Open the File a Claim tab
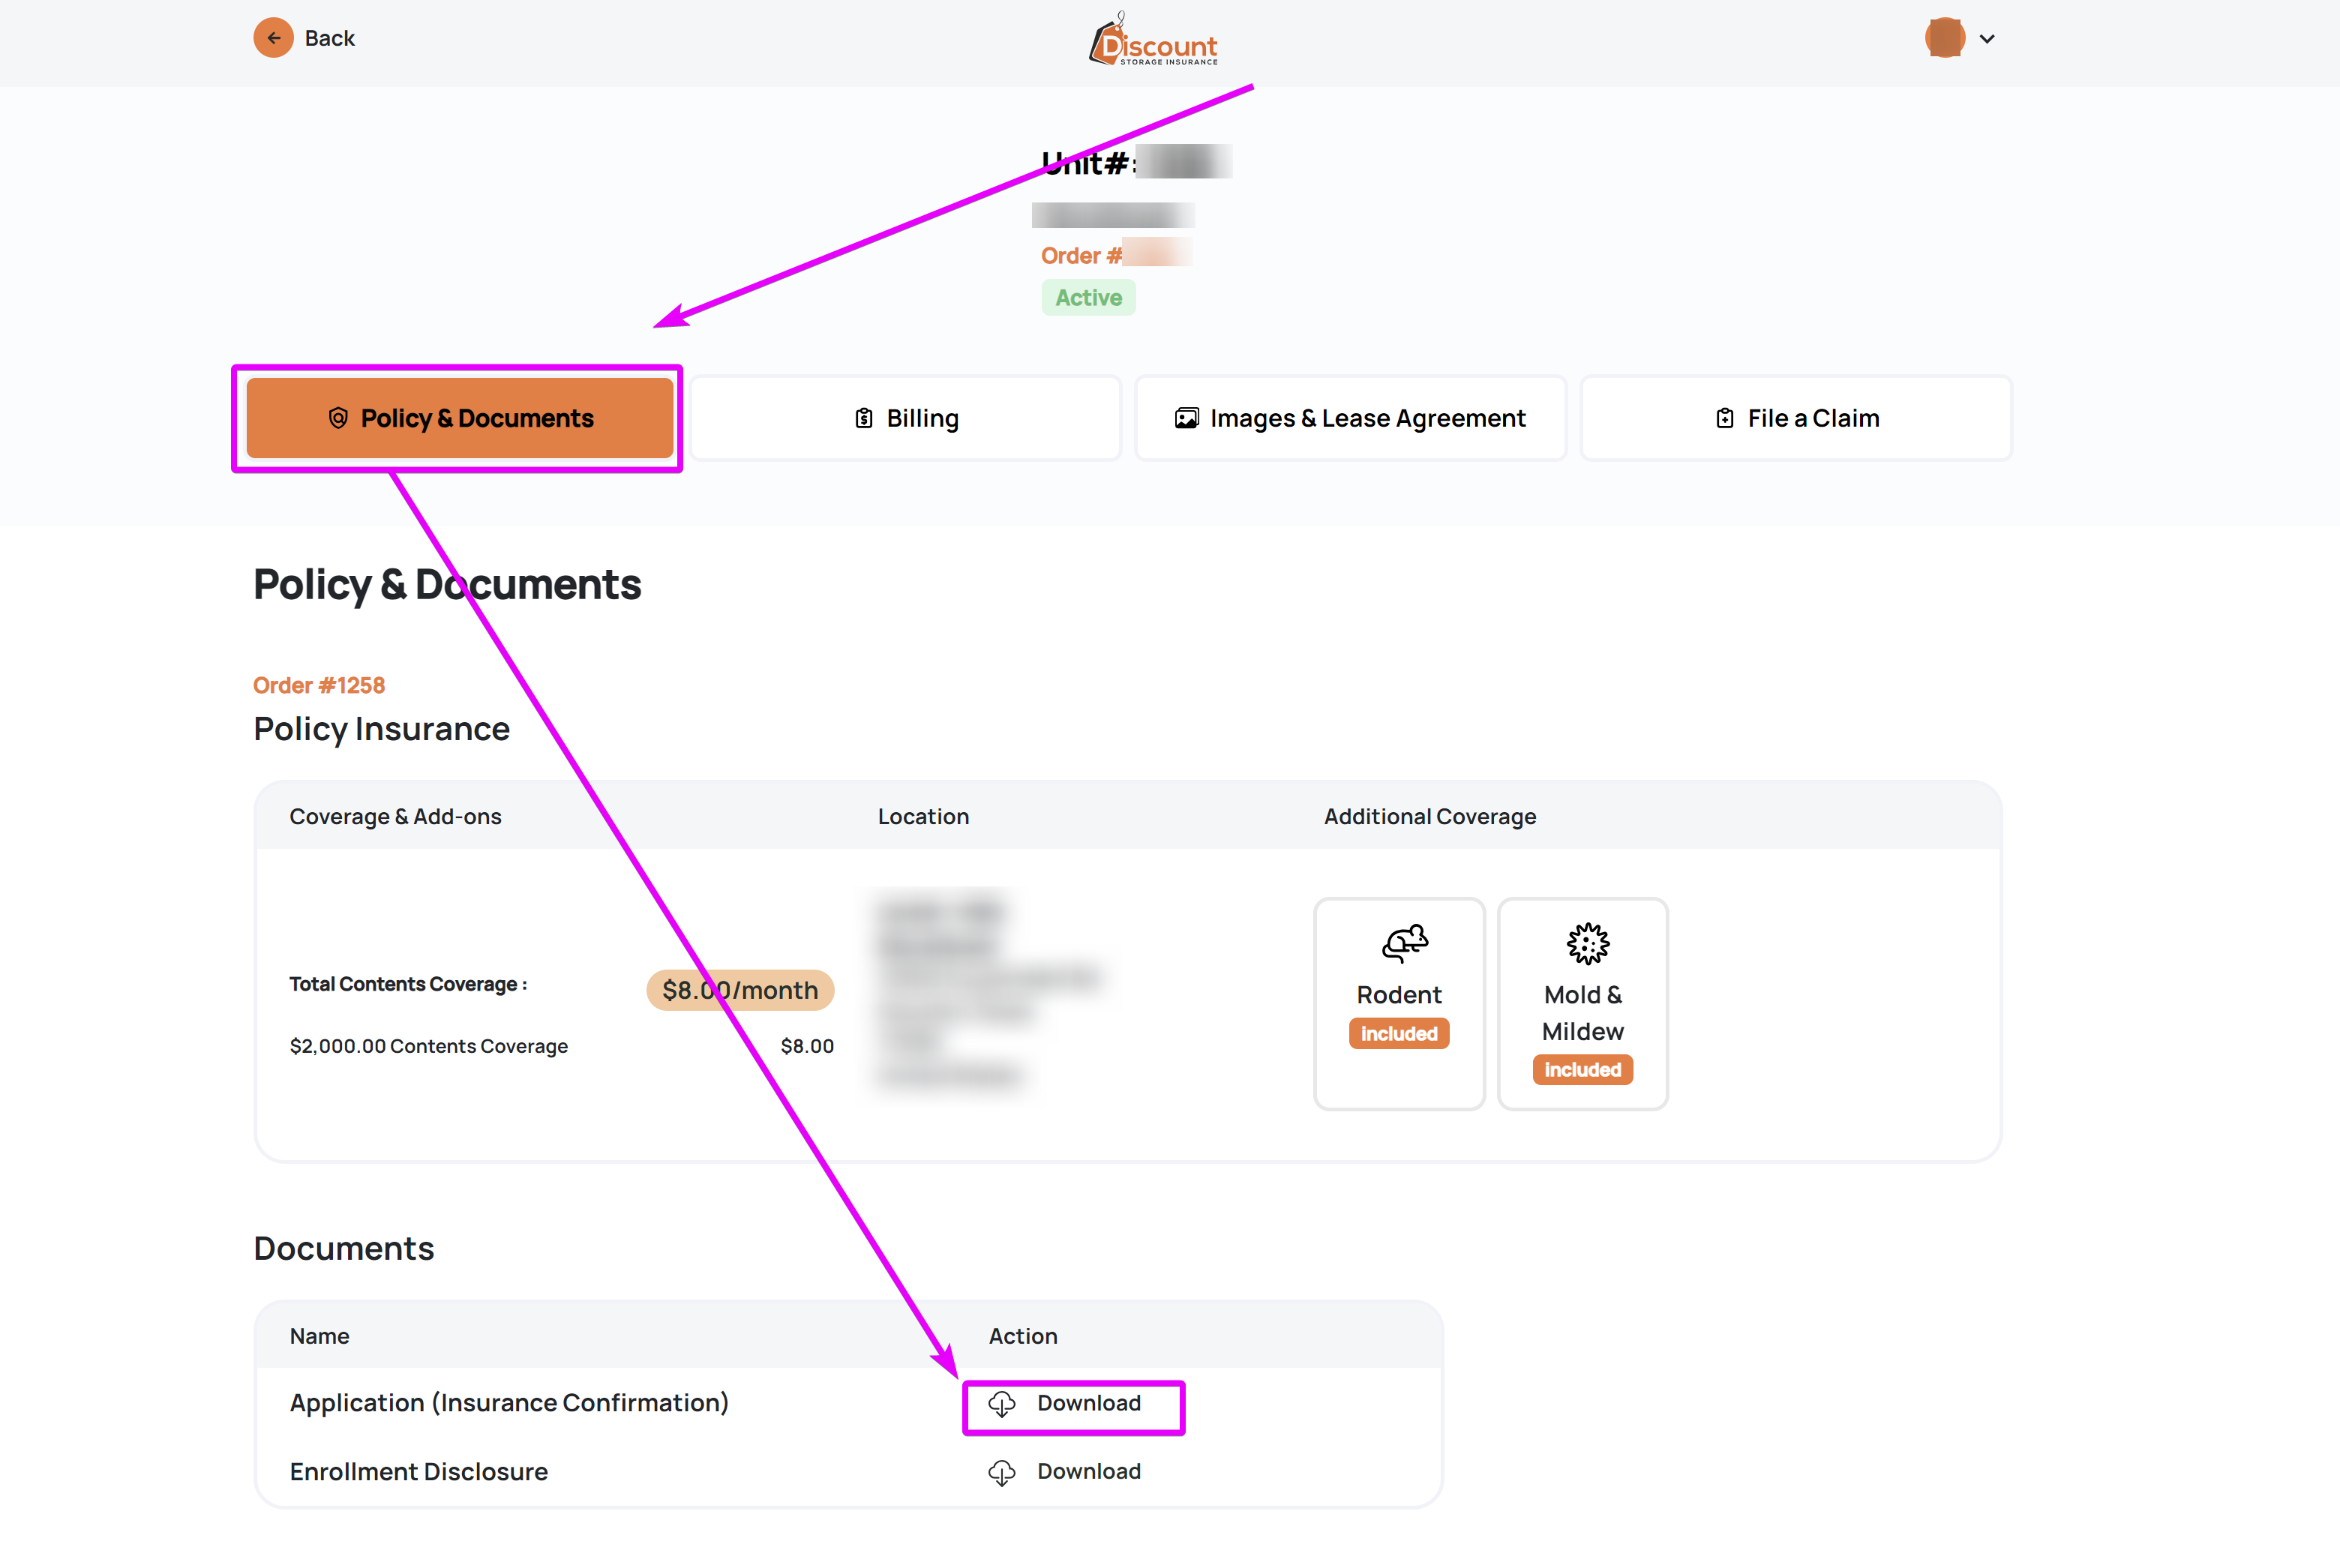 (x=1796, y=418)
